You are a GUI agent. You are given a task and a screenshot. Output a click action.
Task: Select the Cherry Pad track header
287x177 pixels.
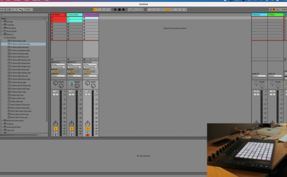[x=75, y=14]
